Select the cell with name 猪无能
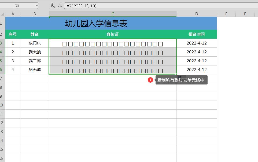The height and width of the screenshot is (162, 258). (35, 70)
